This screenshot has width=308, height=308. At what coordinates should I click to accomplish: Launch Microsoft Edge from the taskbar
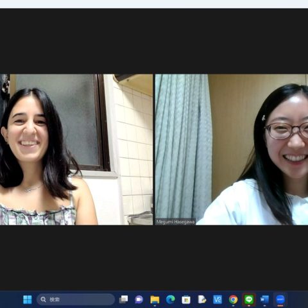(171, 300)
